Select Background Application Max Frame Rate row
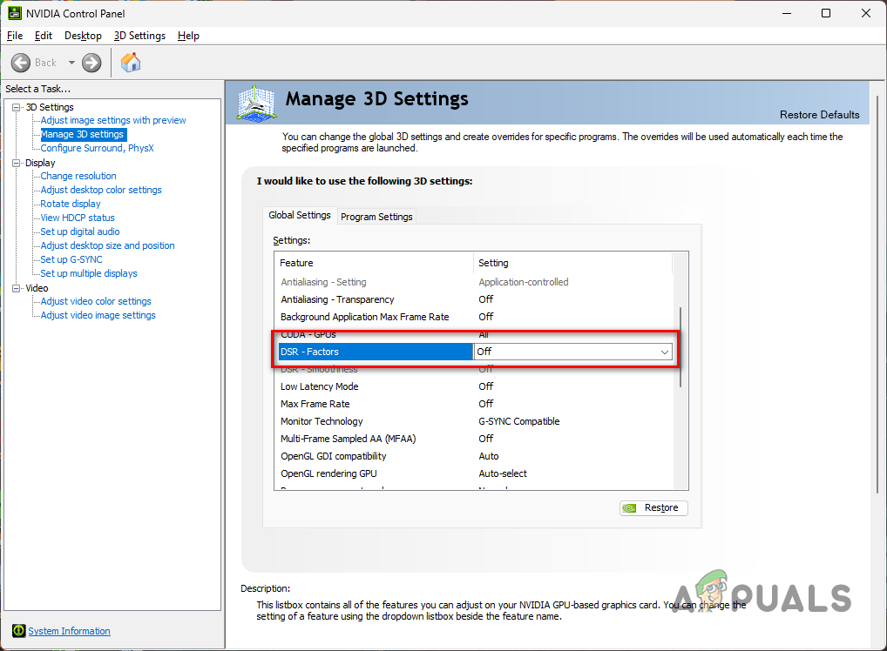The height and width of the screenshot is (651, 887). tap(475, 317)
